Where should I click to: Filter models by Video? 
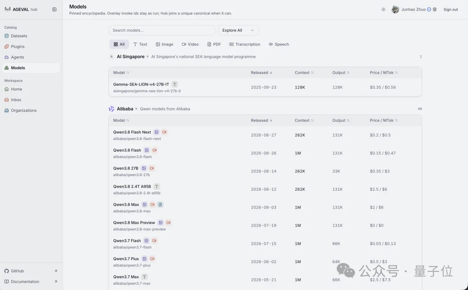190,44
